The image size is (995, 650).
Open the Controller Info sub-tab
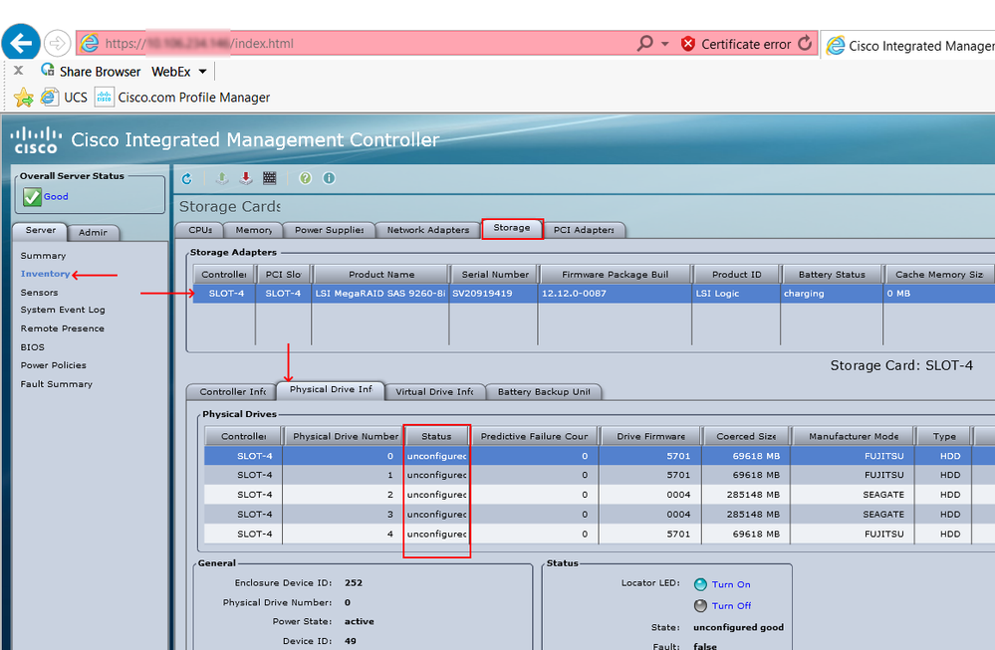(232, 392)
